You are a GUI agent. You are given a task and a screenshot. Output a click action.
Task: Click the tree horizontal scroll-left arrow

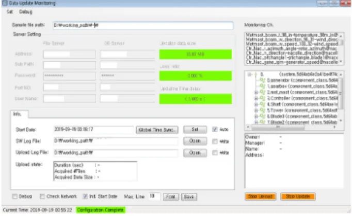pos(248,127)
